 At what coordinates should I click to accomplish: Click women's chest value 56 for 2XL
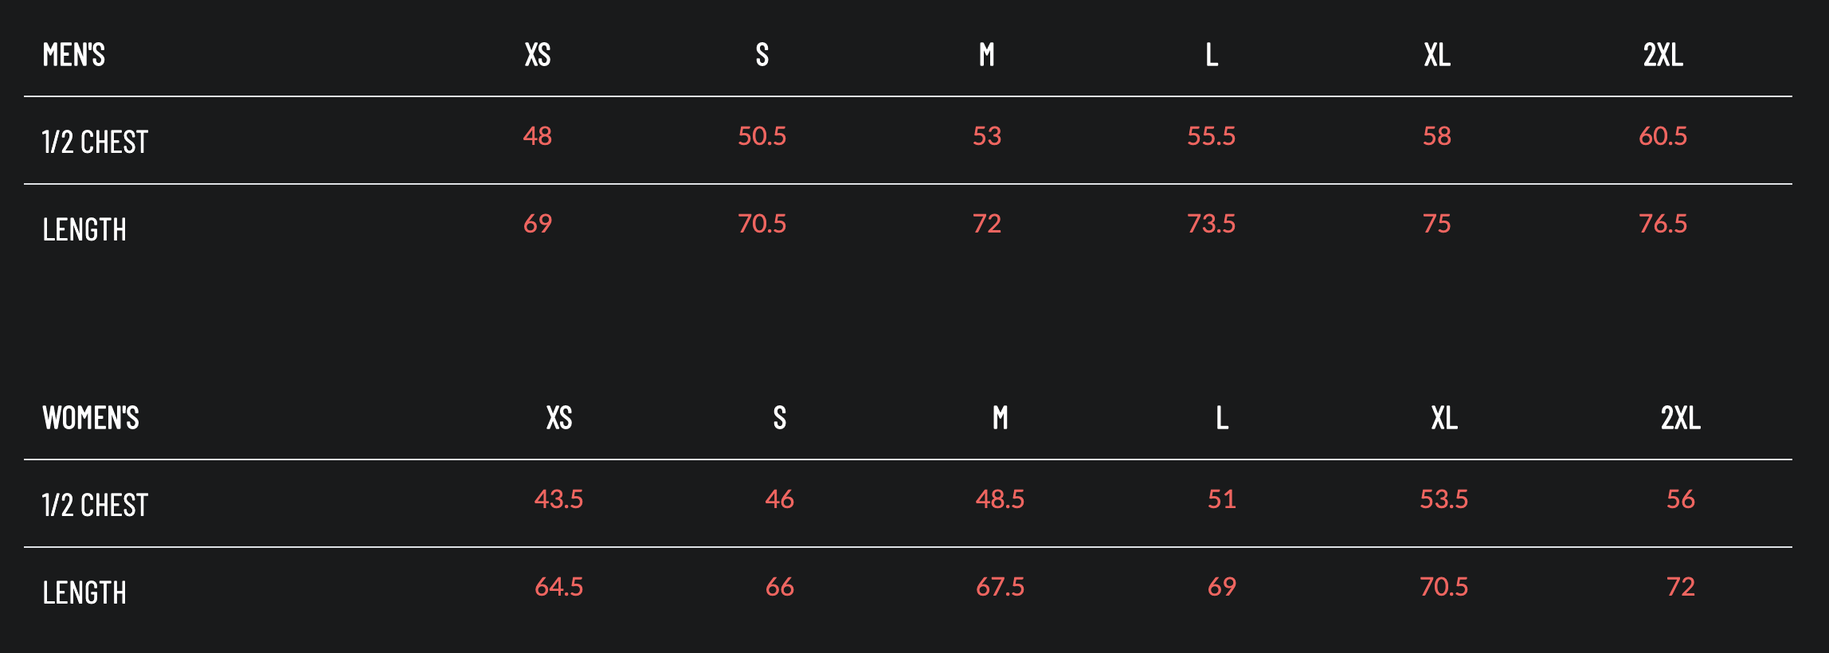(x=1681, y=499)
